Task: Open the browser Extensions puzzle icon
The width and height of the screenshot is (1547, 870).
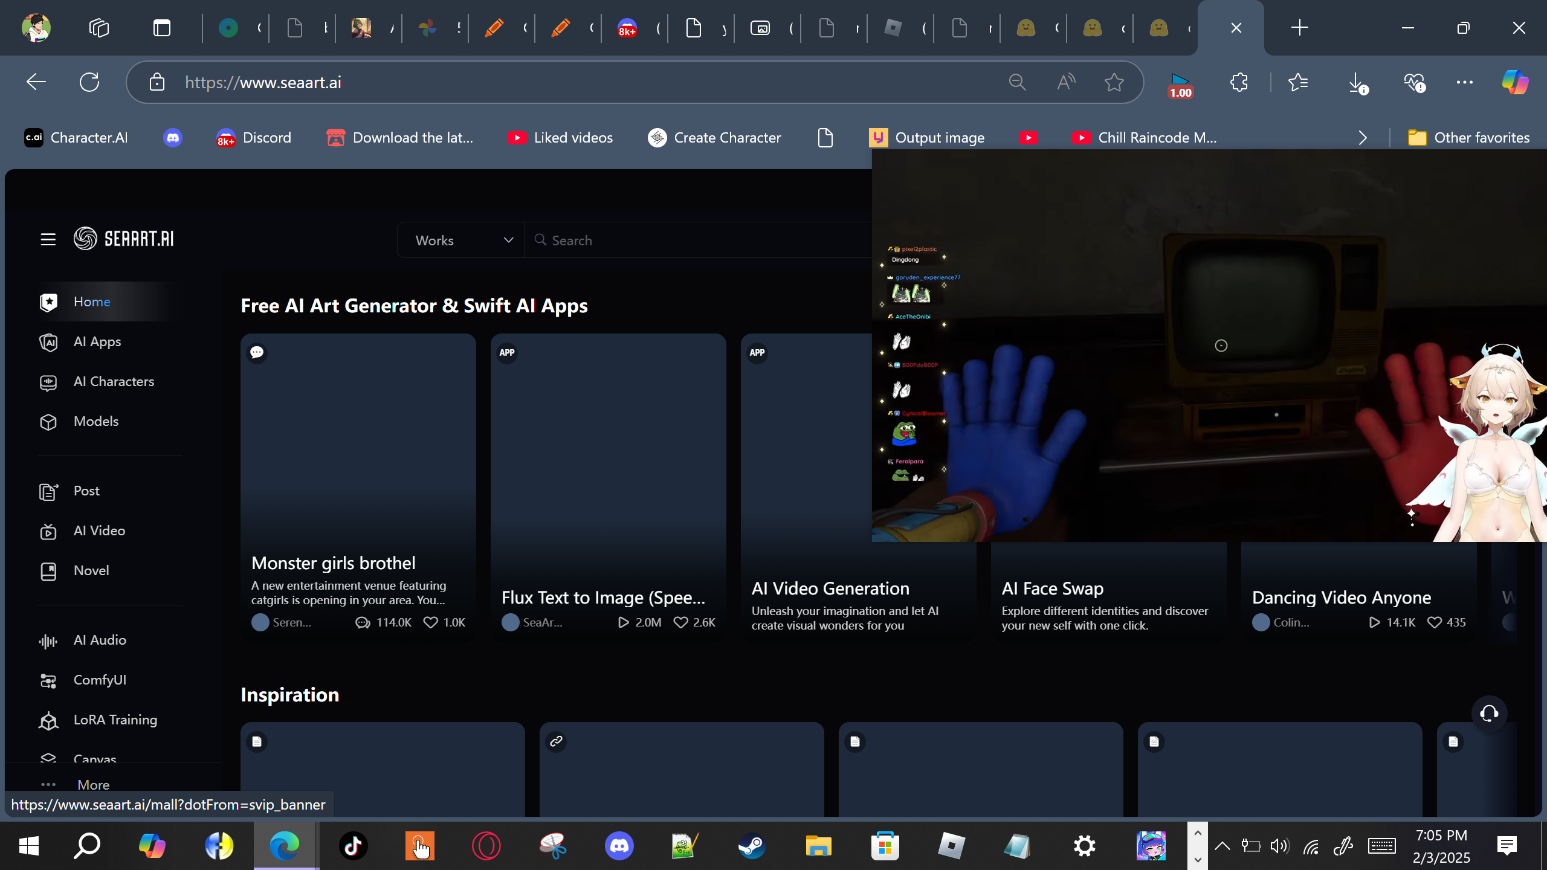Action: (x=1239, y=82)
